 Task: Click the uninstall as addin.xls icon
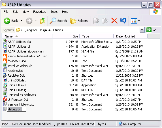pyautogui.click(x=5, y=95)
